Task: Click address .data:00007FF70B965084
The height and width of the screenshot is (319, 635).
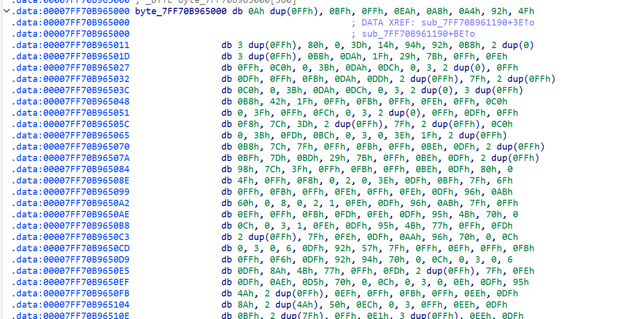Action: 71,169
